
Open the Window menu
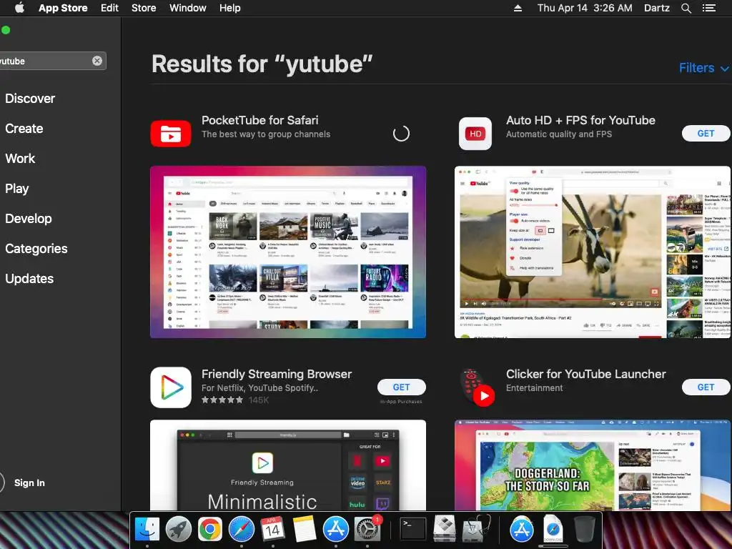pos(188,8)
